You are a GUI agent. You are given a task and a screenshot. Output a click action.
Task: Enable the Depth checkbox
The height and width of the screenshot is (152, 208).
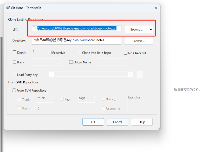14,52
